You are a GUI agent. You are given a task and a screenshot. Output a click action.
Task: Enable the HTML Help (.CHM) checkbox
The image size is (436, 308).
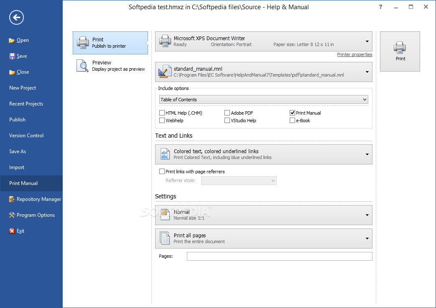pyautogui.click(x=162, y=113)
